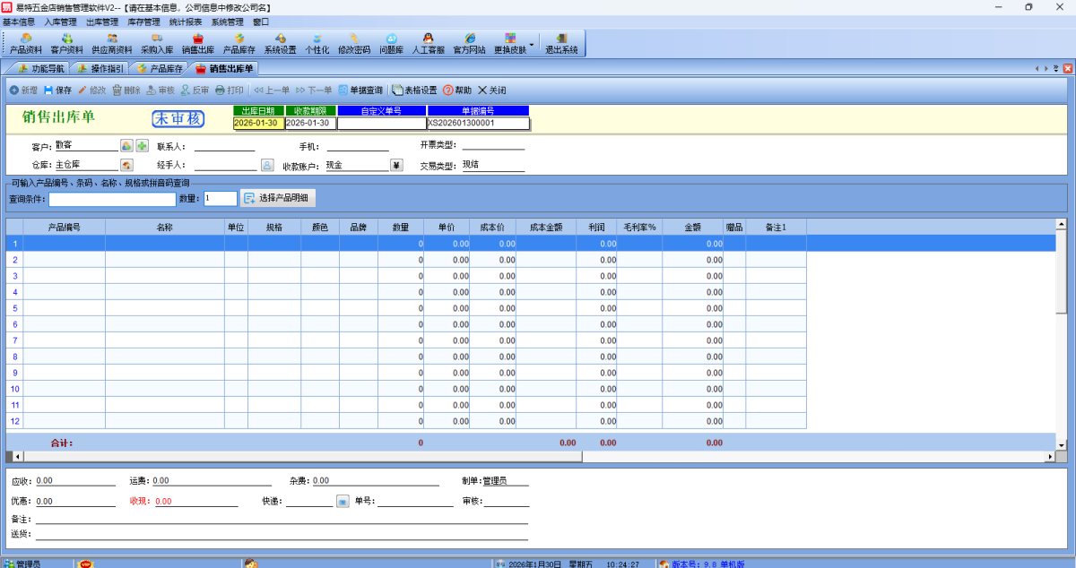This screenshot has width=1076, height=568.
Task: Click the 经手人 person picker icon
Action: point(267,165)
